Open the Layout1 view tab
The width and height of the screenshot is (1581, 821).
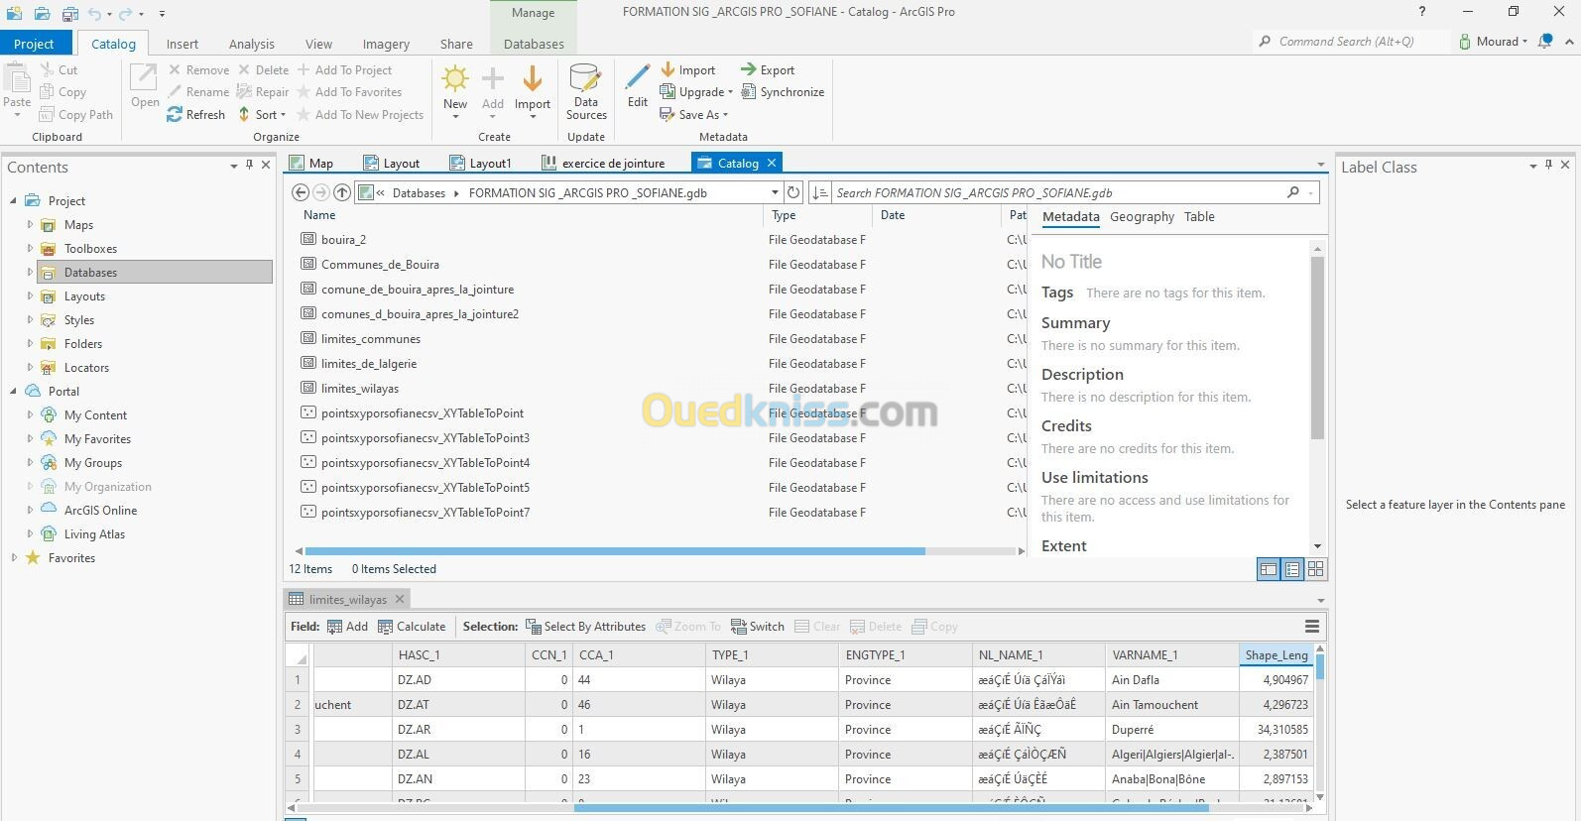[x=481, y=163]
